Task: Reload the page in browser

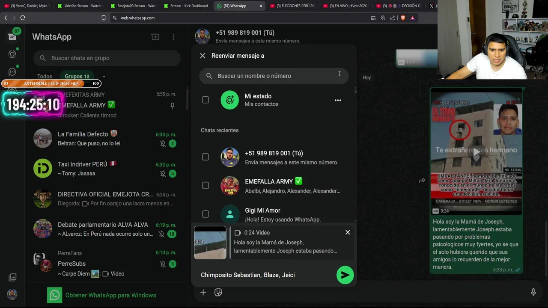Action: (23, 18)
